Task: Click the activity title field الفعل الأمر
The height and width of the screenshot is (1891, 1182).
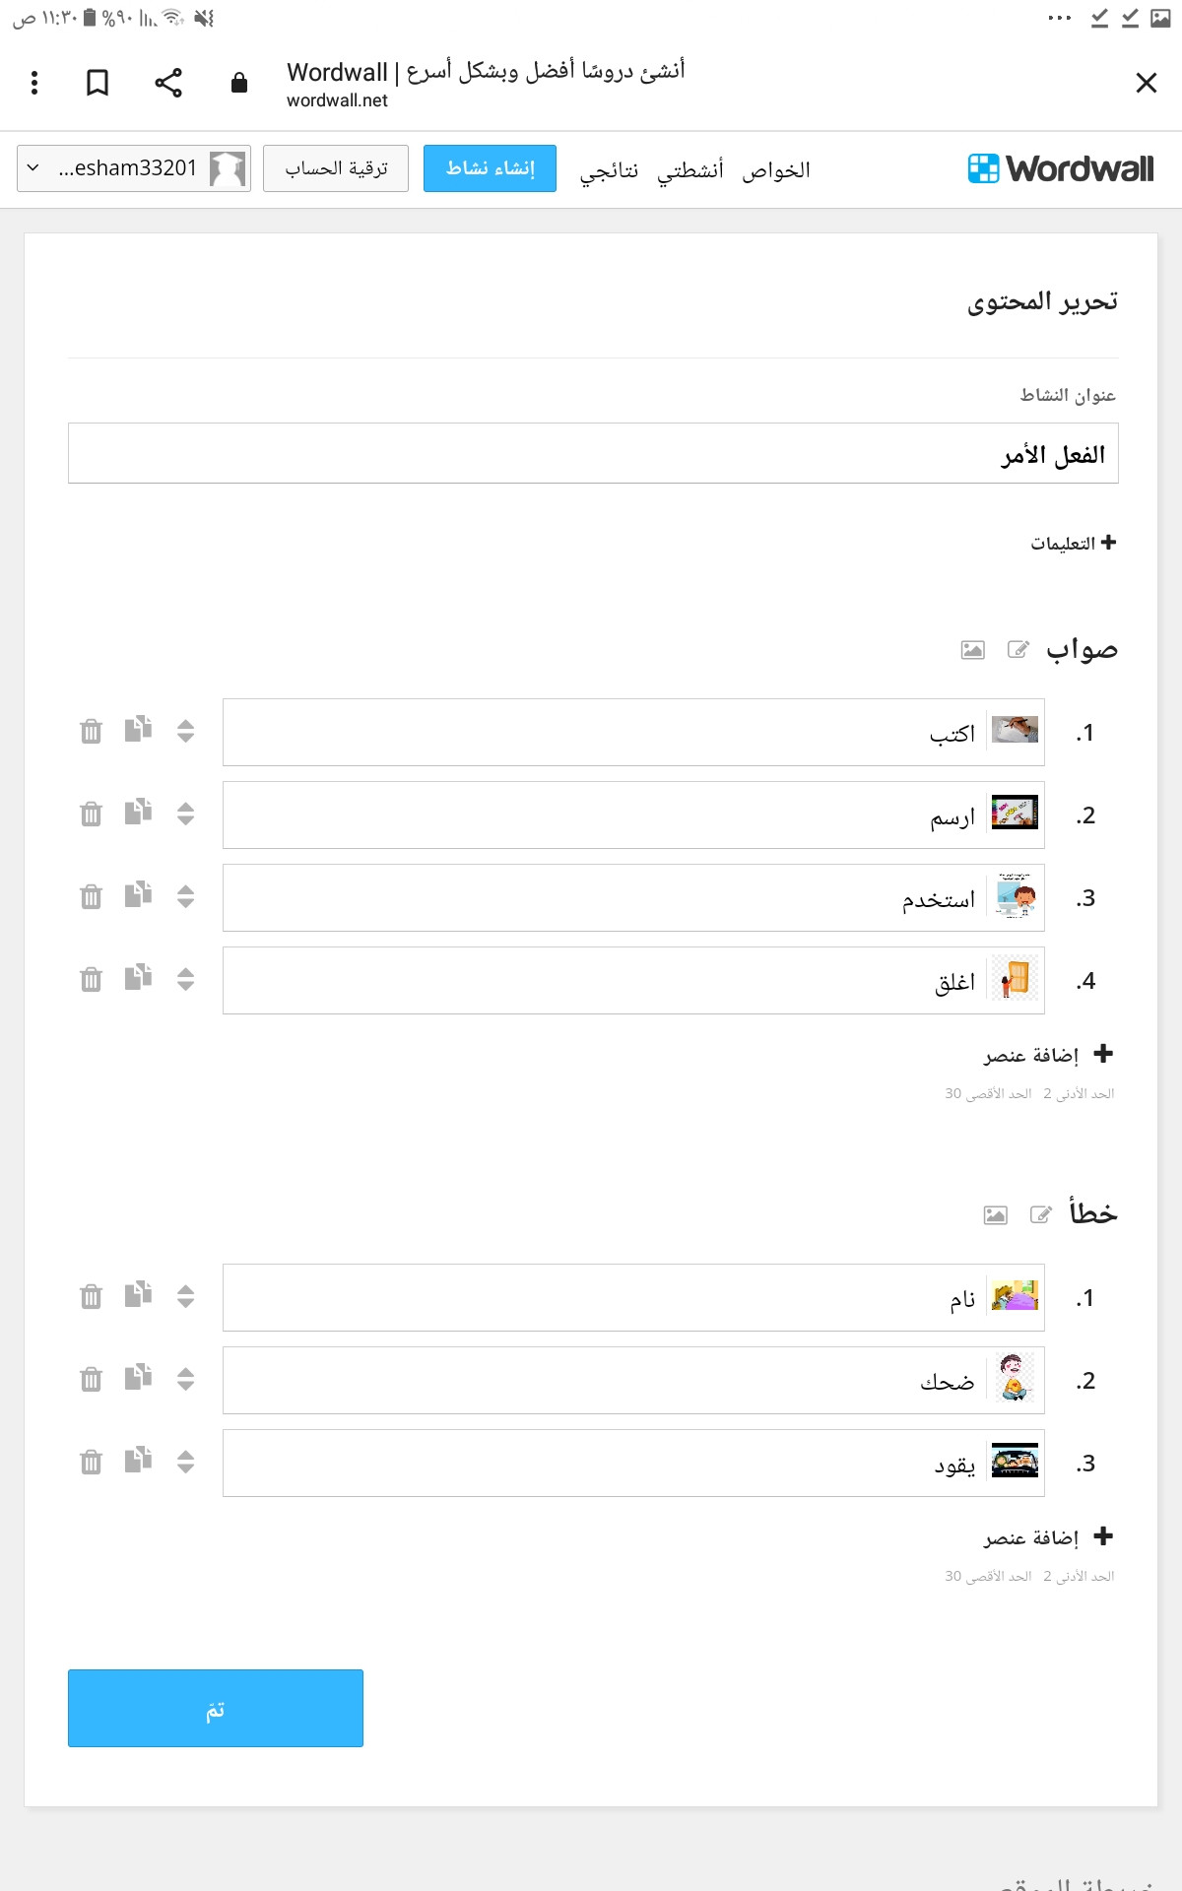Action: click(x=593, y=453)
